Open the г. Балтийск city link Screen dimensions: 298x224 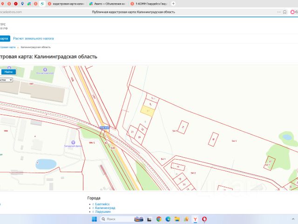pos(101,204)
